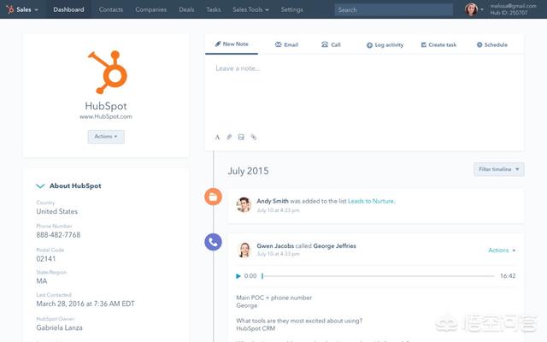
Task: Open the Leads to Nurture list link
Action: (372, 201)
